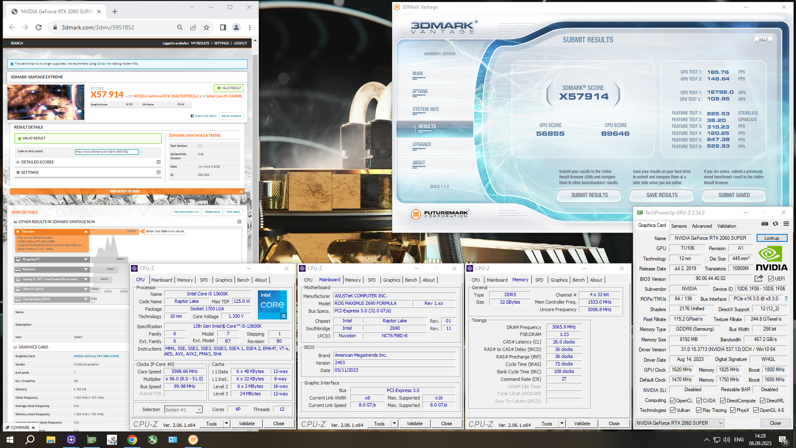Take a GPU-Z screenshot with camera icon
The image size is (796, 448).
point(765,224)
